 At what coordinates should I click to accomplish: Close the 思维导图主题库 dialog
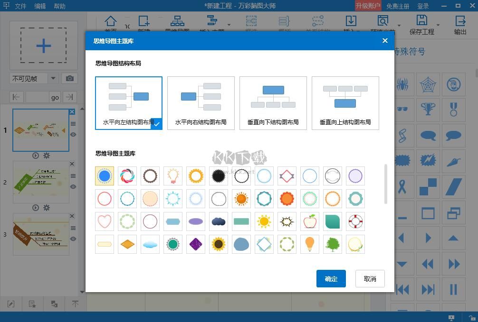[x=385, y=40]
